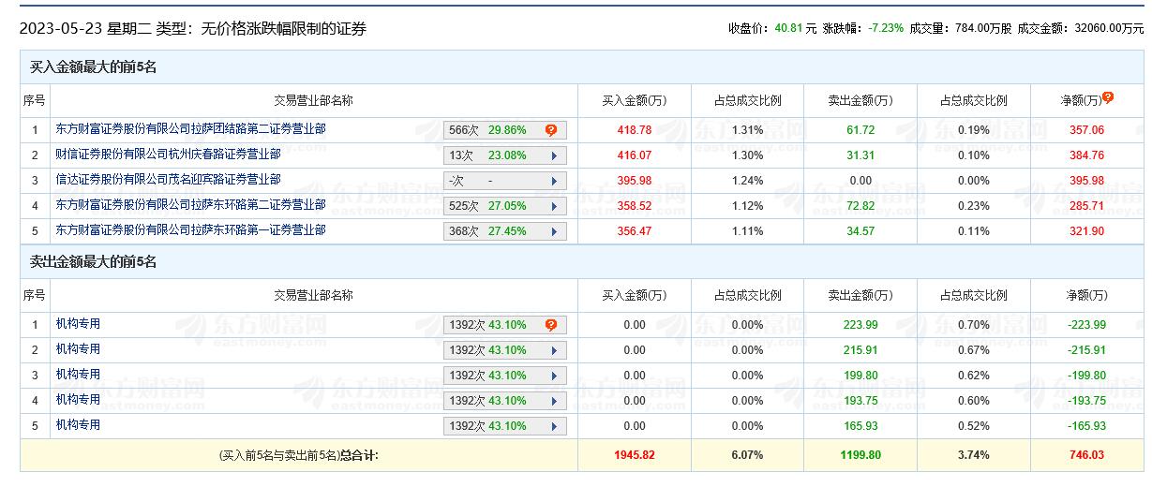Click the arrow icon in the 368次 27.45% box
Viewport: 1152px width, 487px height.
point(554,231)
